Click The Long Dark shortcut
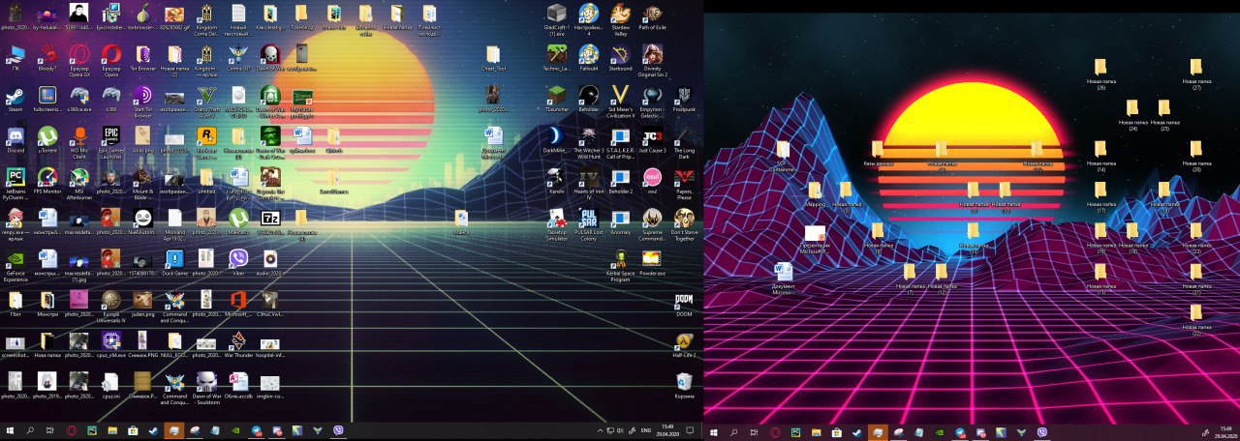Viewport: 1240px width, 441px height. [684, 140]
